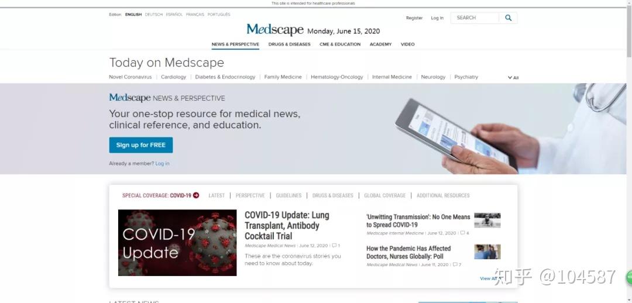Open comments icon on Lung Transplant article
The height and width of the screenshot is (303, 632).
(334, 245)
